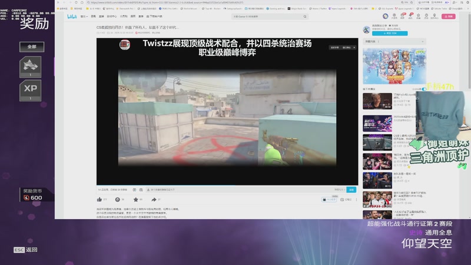The width and height of the screenshot is (471, 265).
Task: Click the 下载客户端 download link
Action: (x=154, y=16)
